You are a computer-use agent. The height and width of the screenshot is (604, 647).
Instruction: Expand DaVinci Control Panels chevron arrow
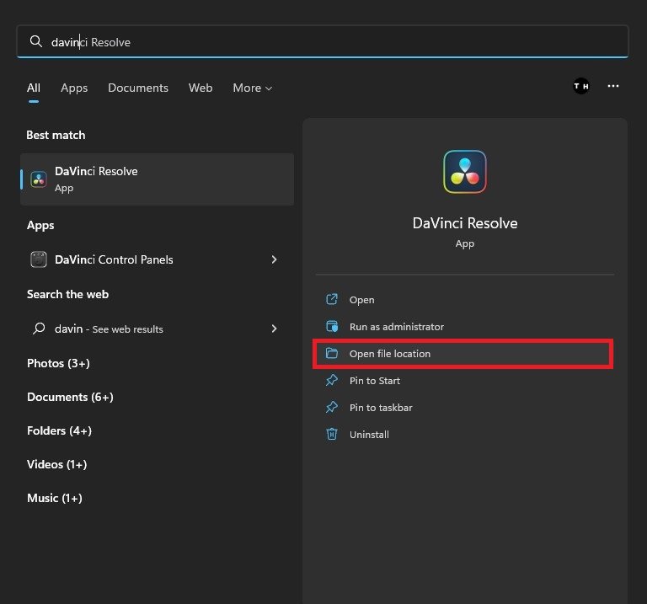(274, 259)
